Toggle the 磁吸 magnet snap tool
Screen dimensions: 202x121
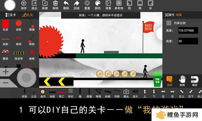[x=195, y=81]
